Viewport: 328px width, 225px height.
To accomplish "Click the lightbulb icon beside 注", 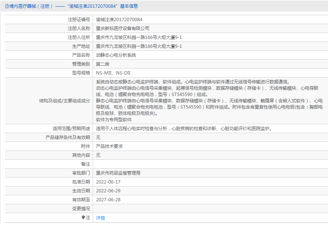I will point(83,218).
